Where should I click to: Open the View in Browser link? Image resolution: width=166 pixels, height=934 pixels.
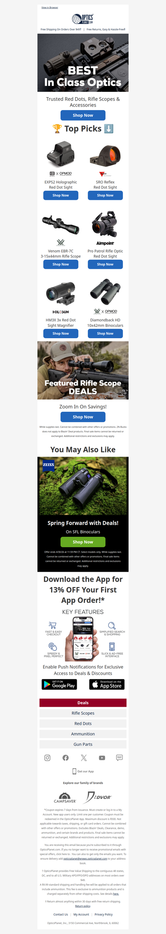tap(50, 7)
